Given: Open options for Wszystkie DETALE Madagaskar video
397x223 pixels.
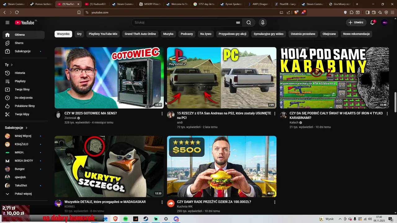Looking at the screenshot, I should point(162,202).
